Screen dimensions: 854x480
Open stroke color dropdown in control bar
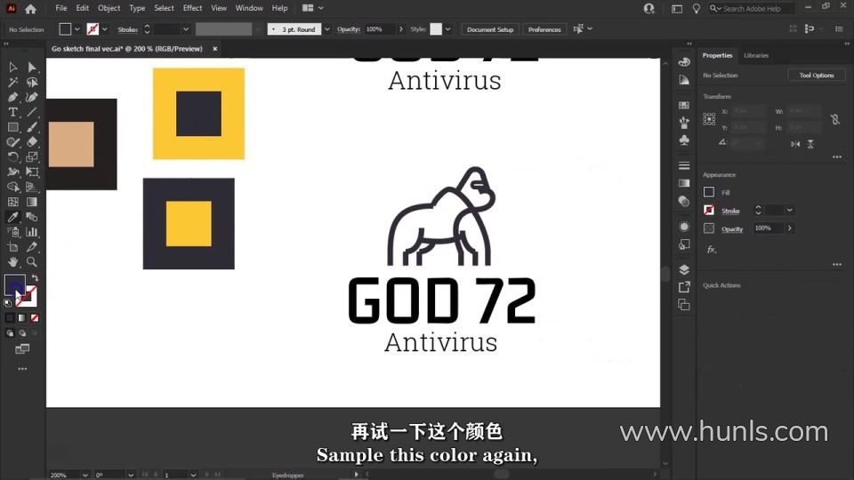coord(105,29)
